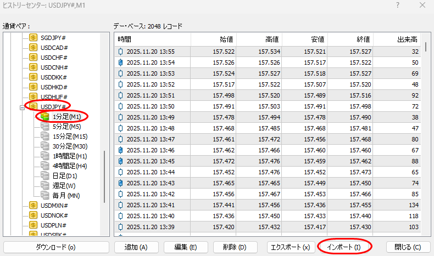The height and width of the screenshot is (256, 434).
Task: Click the database icon for 15分足(M15)
Action: point(45,136)
